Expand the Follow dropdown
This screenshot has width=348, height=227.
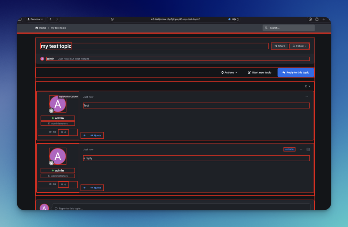coord(299,46)
